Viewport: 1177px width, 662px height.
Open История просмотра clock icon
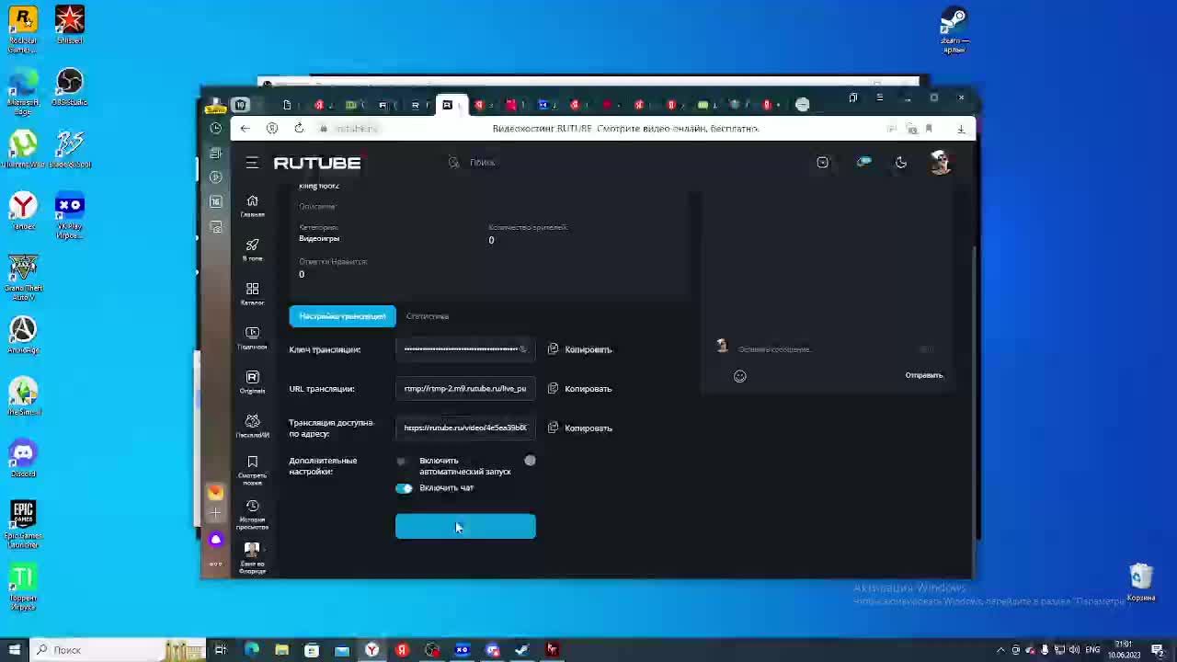coord(252,513)
